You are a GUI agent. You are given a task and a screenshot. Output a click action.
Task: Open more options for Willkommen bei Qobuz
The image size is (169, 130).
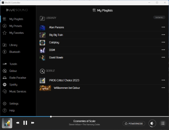point(163,88)
